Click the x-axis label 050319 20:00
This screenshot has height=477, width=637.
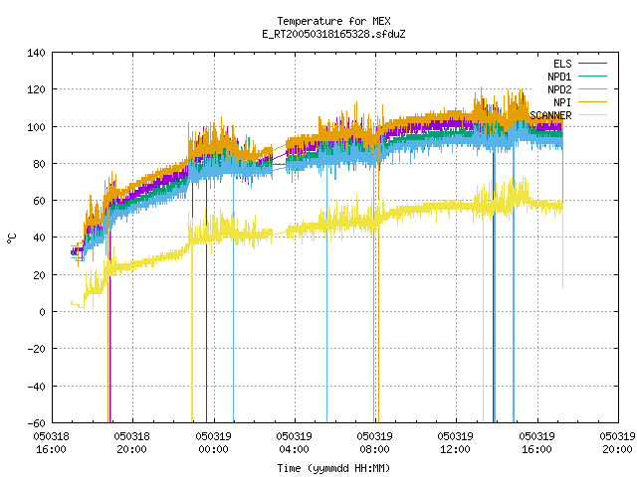tap(617, 443)
